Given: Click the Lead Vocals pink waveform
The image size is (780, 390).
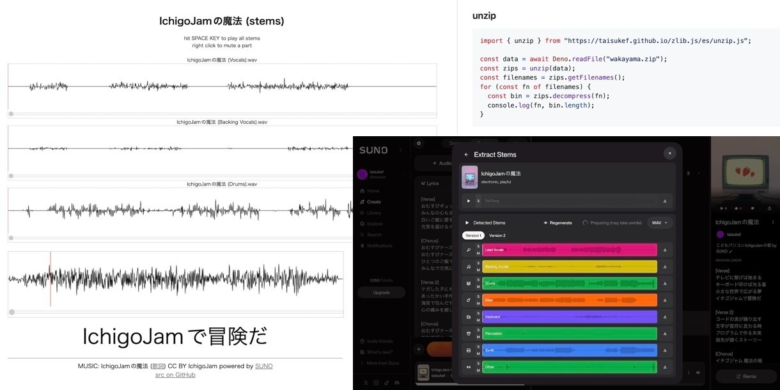Looking at the screenshot, I should [570, 250].
